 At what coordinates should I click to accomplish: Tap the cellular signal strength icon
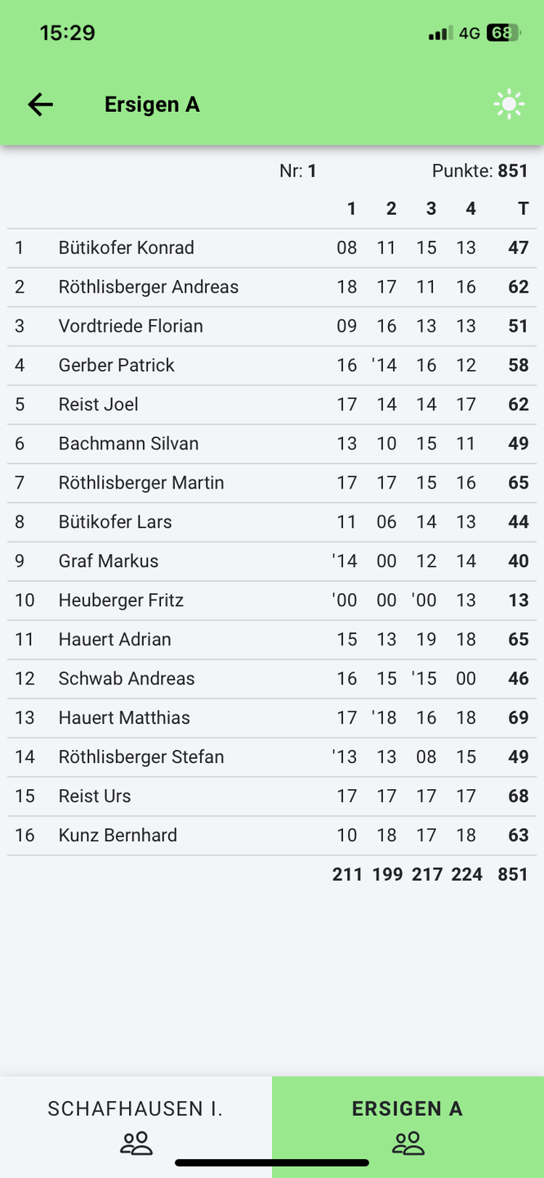click(439, 33)
